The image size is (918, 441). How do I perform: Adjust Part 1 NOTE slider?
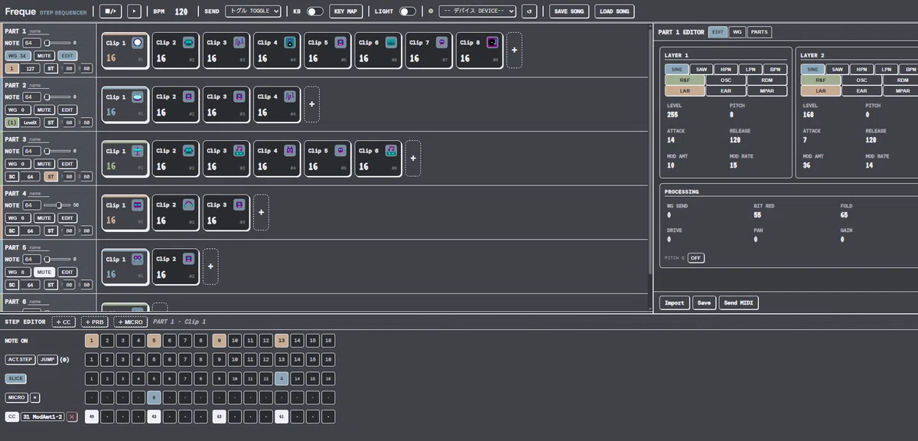coord(57,43)
